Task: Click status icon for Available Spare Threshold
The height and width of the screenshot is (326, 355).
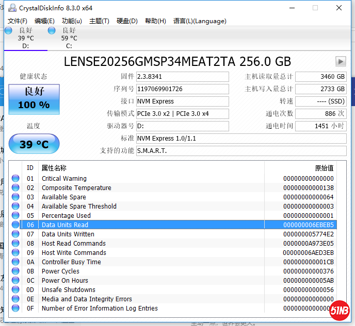Action: pyautogui.click(x=15, y=206)
